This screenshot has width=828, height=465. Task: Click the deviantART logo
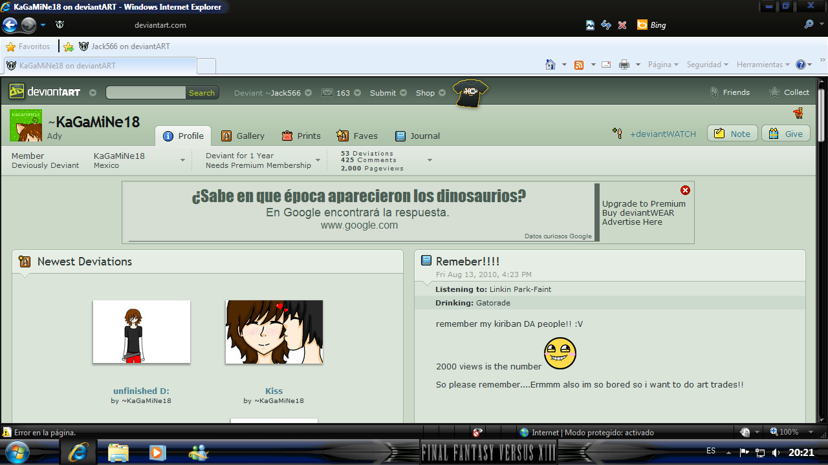point(45,92)
